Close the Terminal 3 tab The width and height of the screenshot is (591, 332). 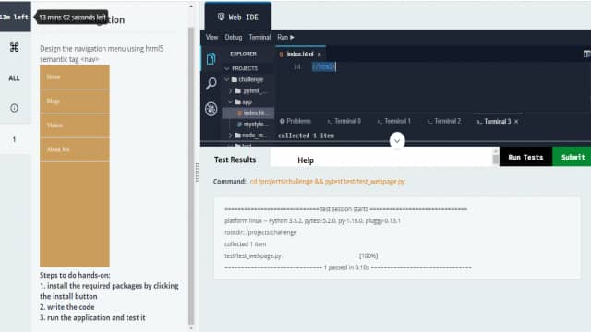point(516,121)
